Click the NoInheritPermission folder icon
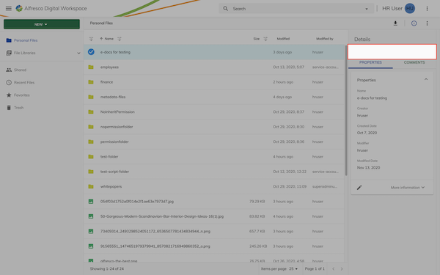Screen dimensions: 440x275 pyautogui.click(x=91, y=111)
